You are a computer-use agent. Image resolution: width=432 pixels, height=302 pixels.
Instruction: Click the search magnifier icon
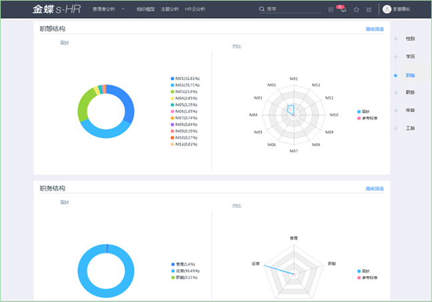tap(262, 10)
